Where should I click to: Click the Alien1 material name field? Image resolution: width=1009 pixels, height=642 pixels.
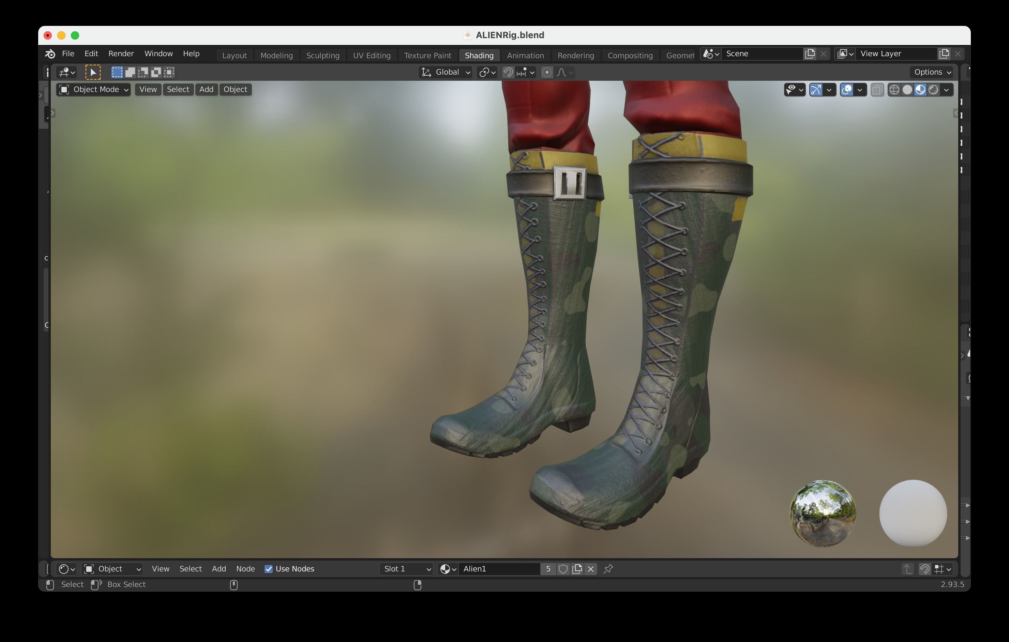tap(499, 569)
